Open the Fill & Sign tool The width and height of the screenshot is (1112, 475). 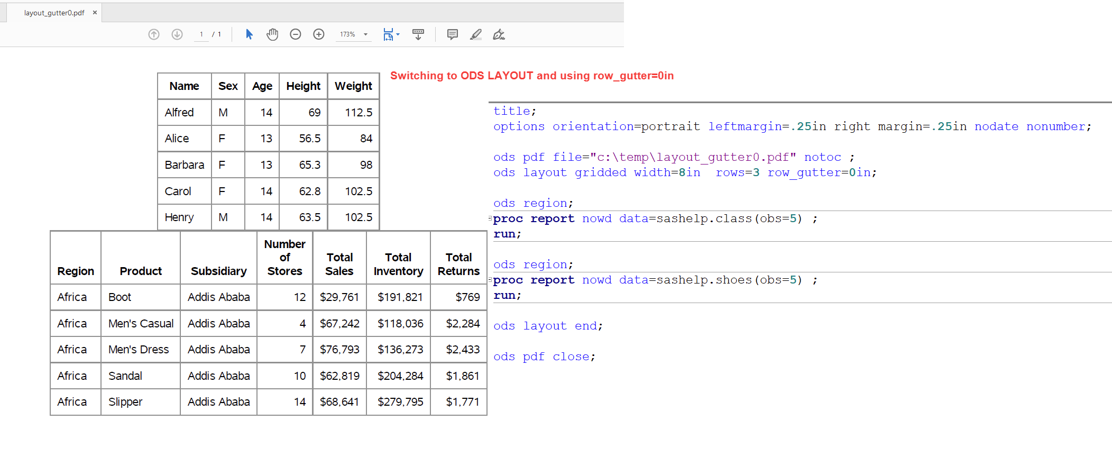click(x=499, y=34)
